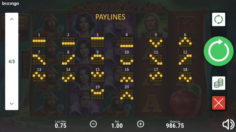Open autoplay with circular arrows icon
This screenshot has height=132, width=236.
(x=219, y=19)
